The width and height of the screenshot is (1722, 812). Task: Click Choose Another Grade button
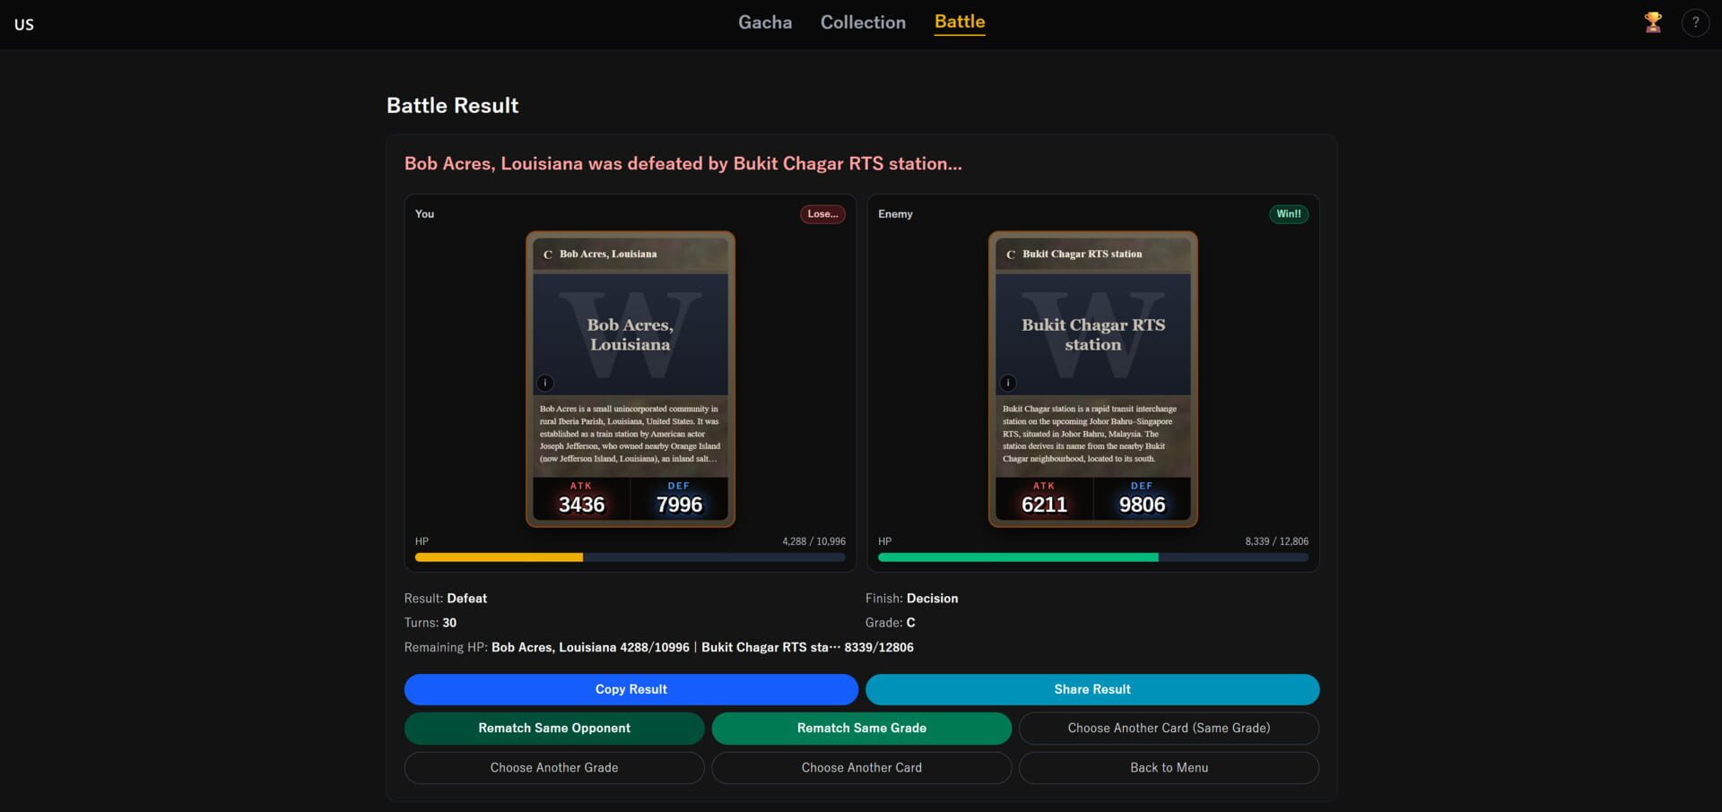[x=553, y=767]
